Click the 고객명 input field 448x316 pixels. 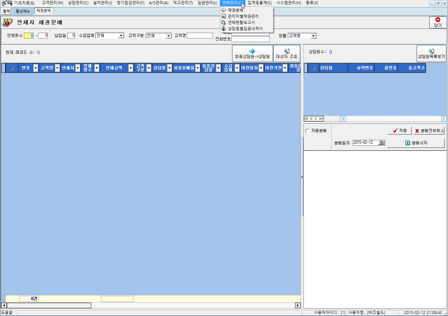click(x=200, y=36)
